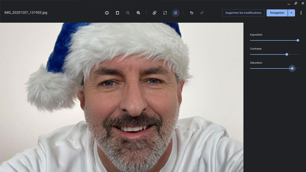Screen dimensions: 306x172
Task: Toggle the lighting filters adjustment panel
Action: click(x=175, y=13)
